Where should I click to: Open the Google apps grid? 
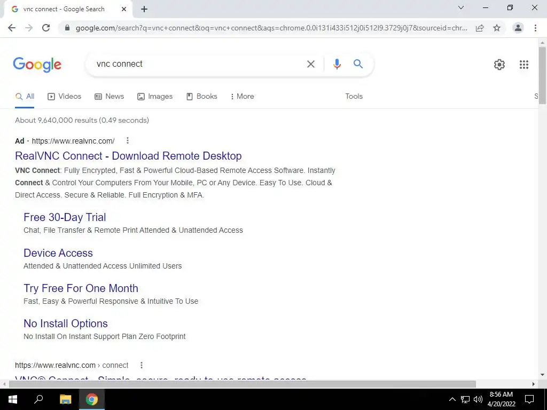[523, 65]
